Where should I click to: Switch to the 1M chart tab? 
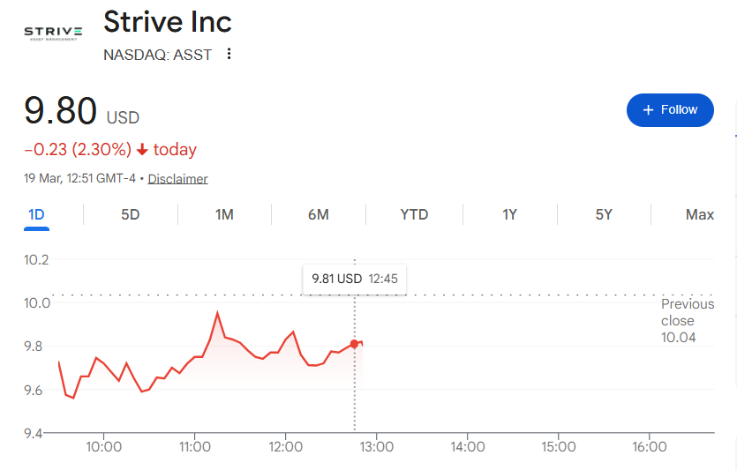coord(224,214)
